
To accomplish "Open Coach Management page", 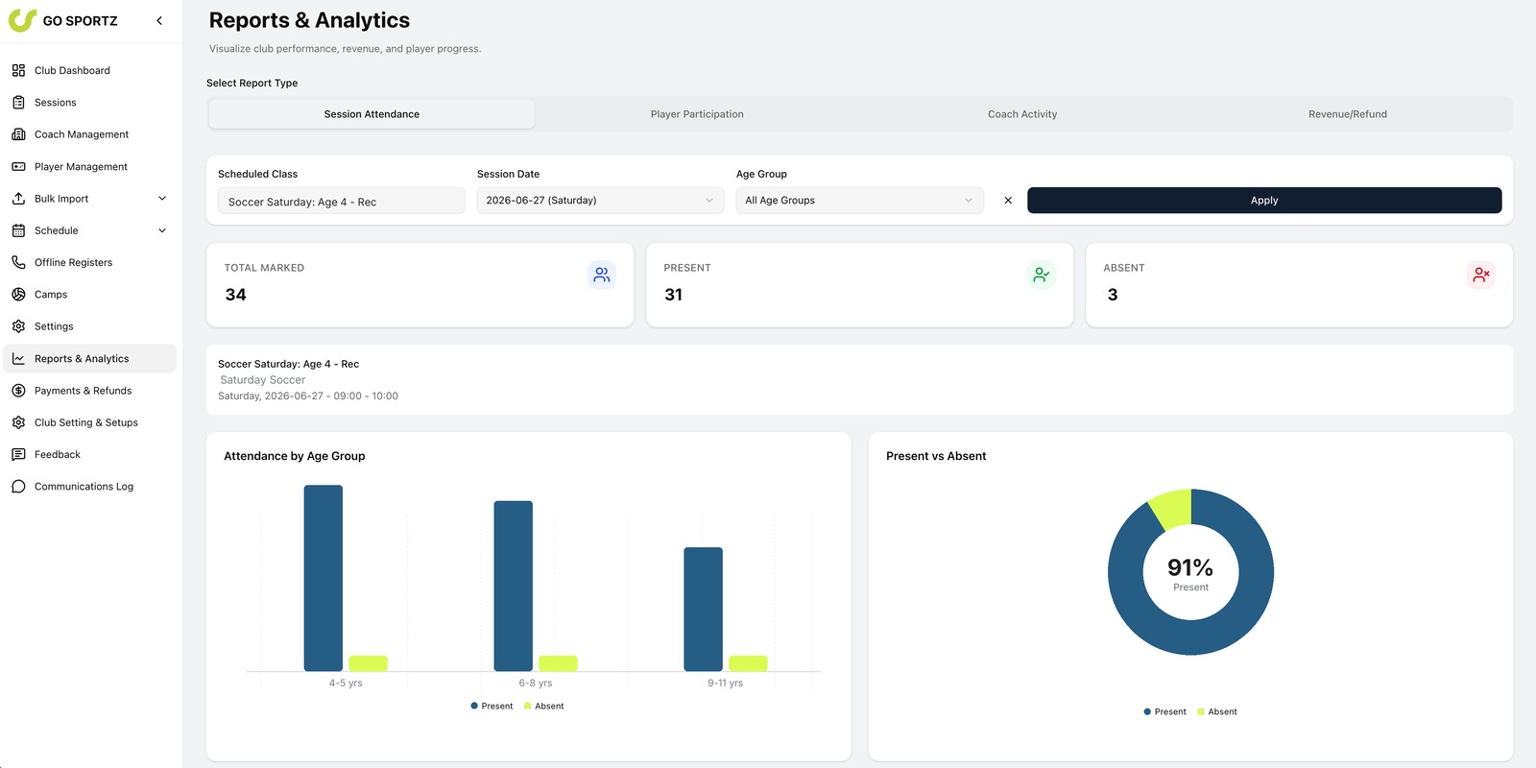I will tap(89, 134).
